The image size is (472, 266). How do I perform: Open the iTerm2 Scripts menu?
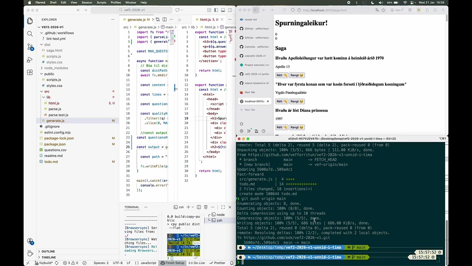point(101,3)
